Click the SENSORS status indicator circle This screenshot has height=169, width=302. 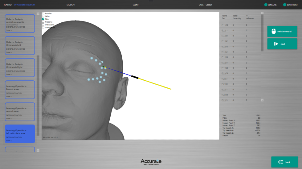tap(266, 5)
